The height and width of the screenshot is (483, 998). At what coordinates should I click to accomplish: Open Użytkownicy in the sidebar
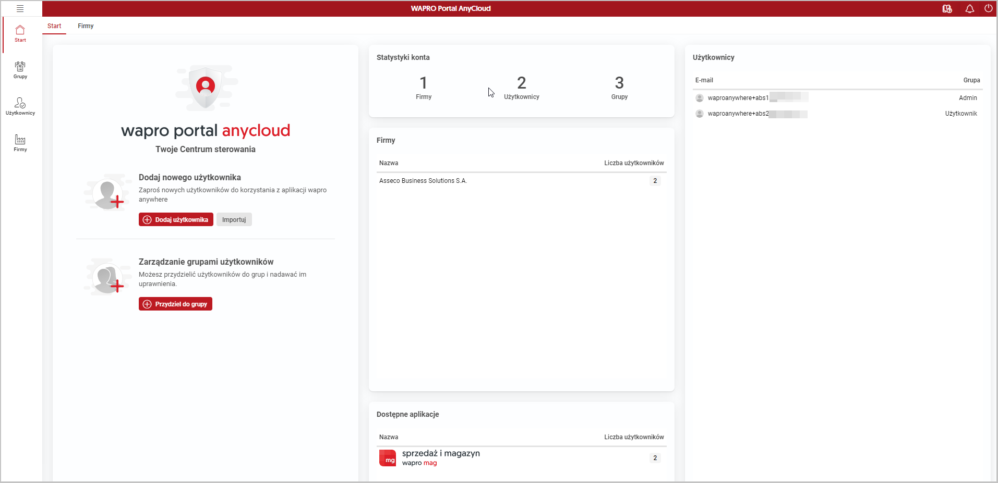coord(20,106)
